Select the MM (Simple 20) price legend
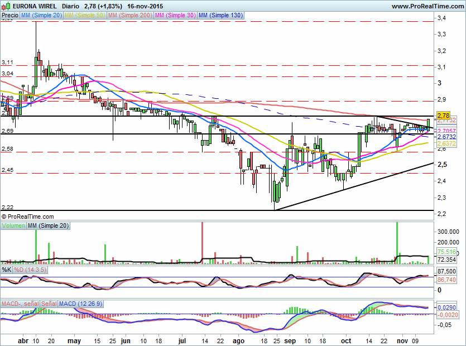Image resolution: width=466 pixels, height=346 pixels. pos(41,15)
